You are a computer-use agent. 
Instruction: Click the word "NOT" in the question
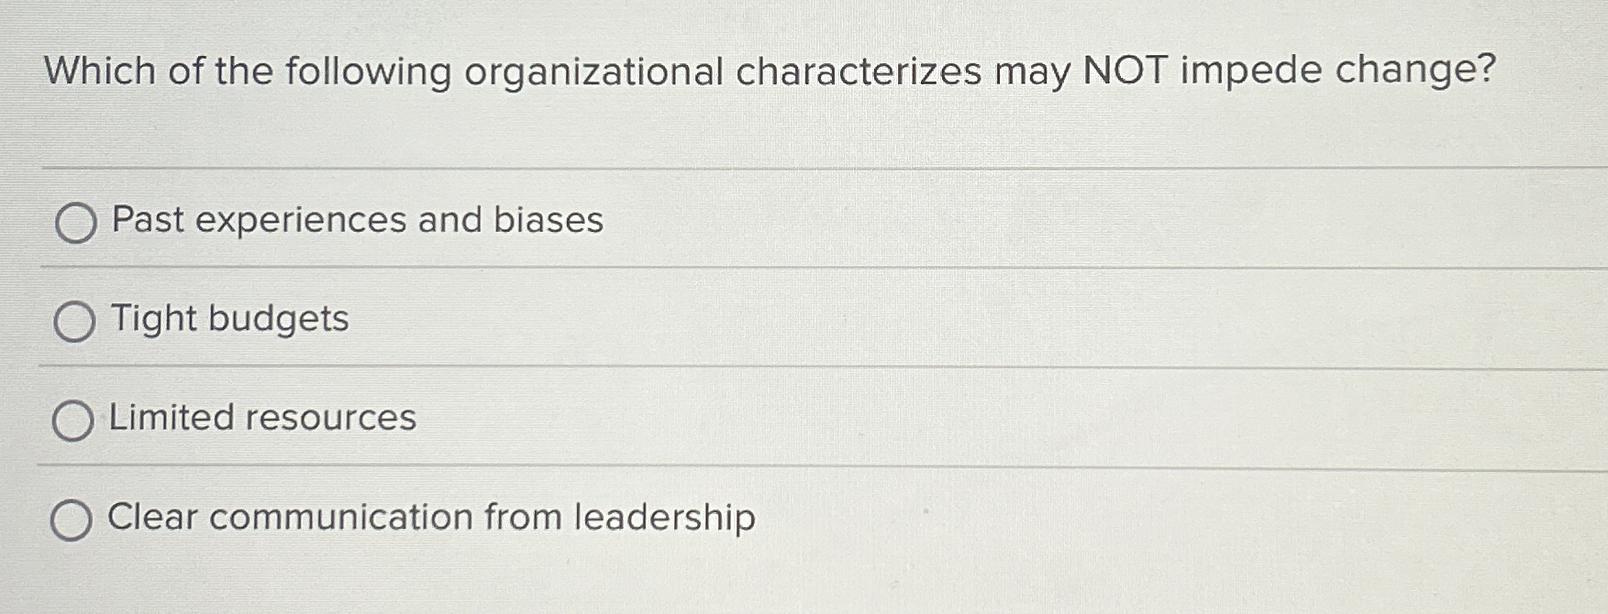coord(1126,70)
